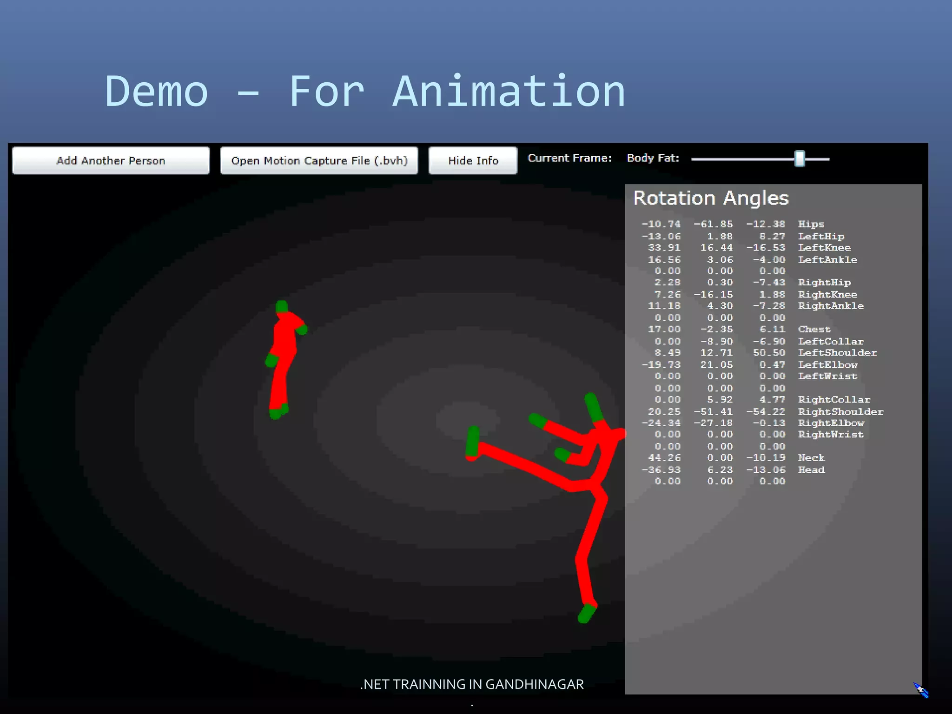Screen dimensions: 952x714
Task: Select the Hips row label
Action: click(811, 224)
